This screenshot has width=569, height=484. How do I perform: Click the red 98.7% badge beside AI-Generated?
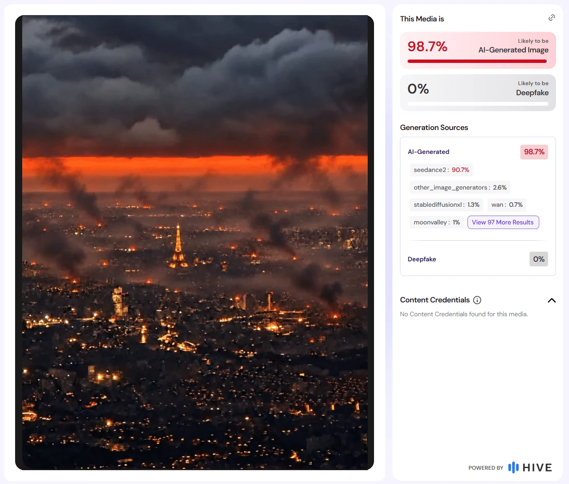(534, 152)
